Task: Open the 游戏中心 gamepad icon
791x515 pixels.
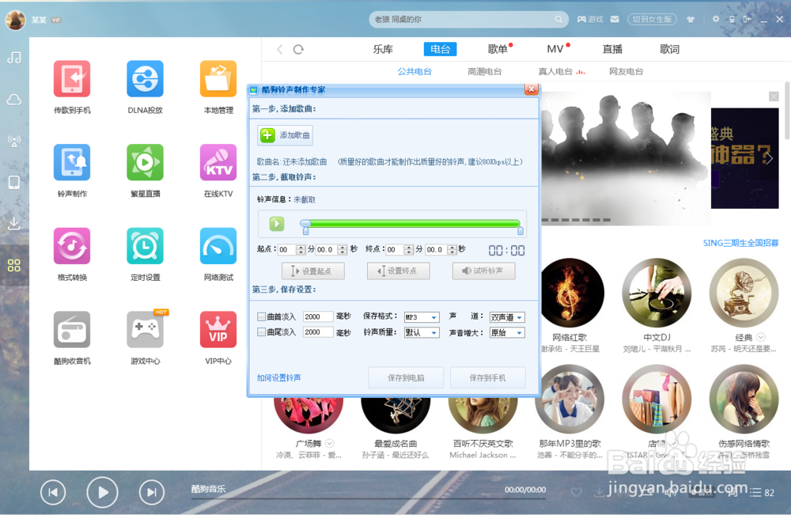Action: [145, 330]
